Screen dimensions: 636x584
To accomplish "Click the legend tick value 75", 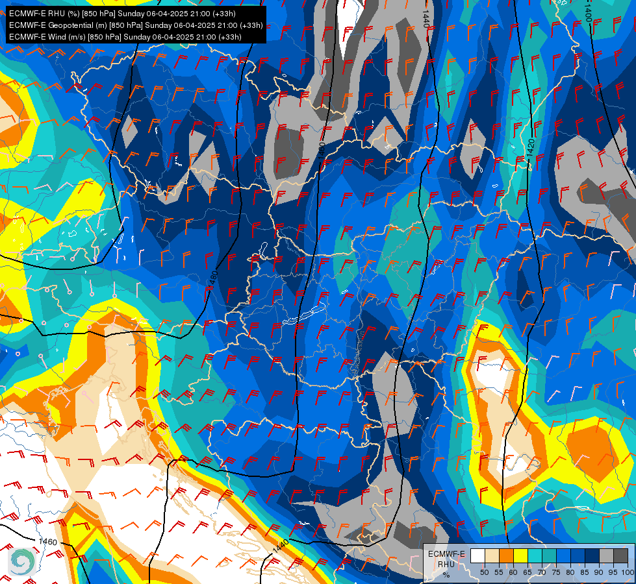I will [x=556, y=572].
